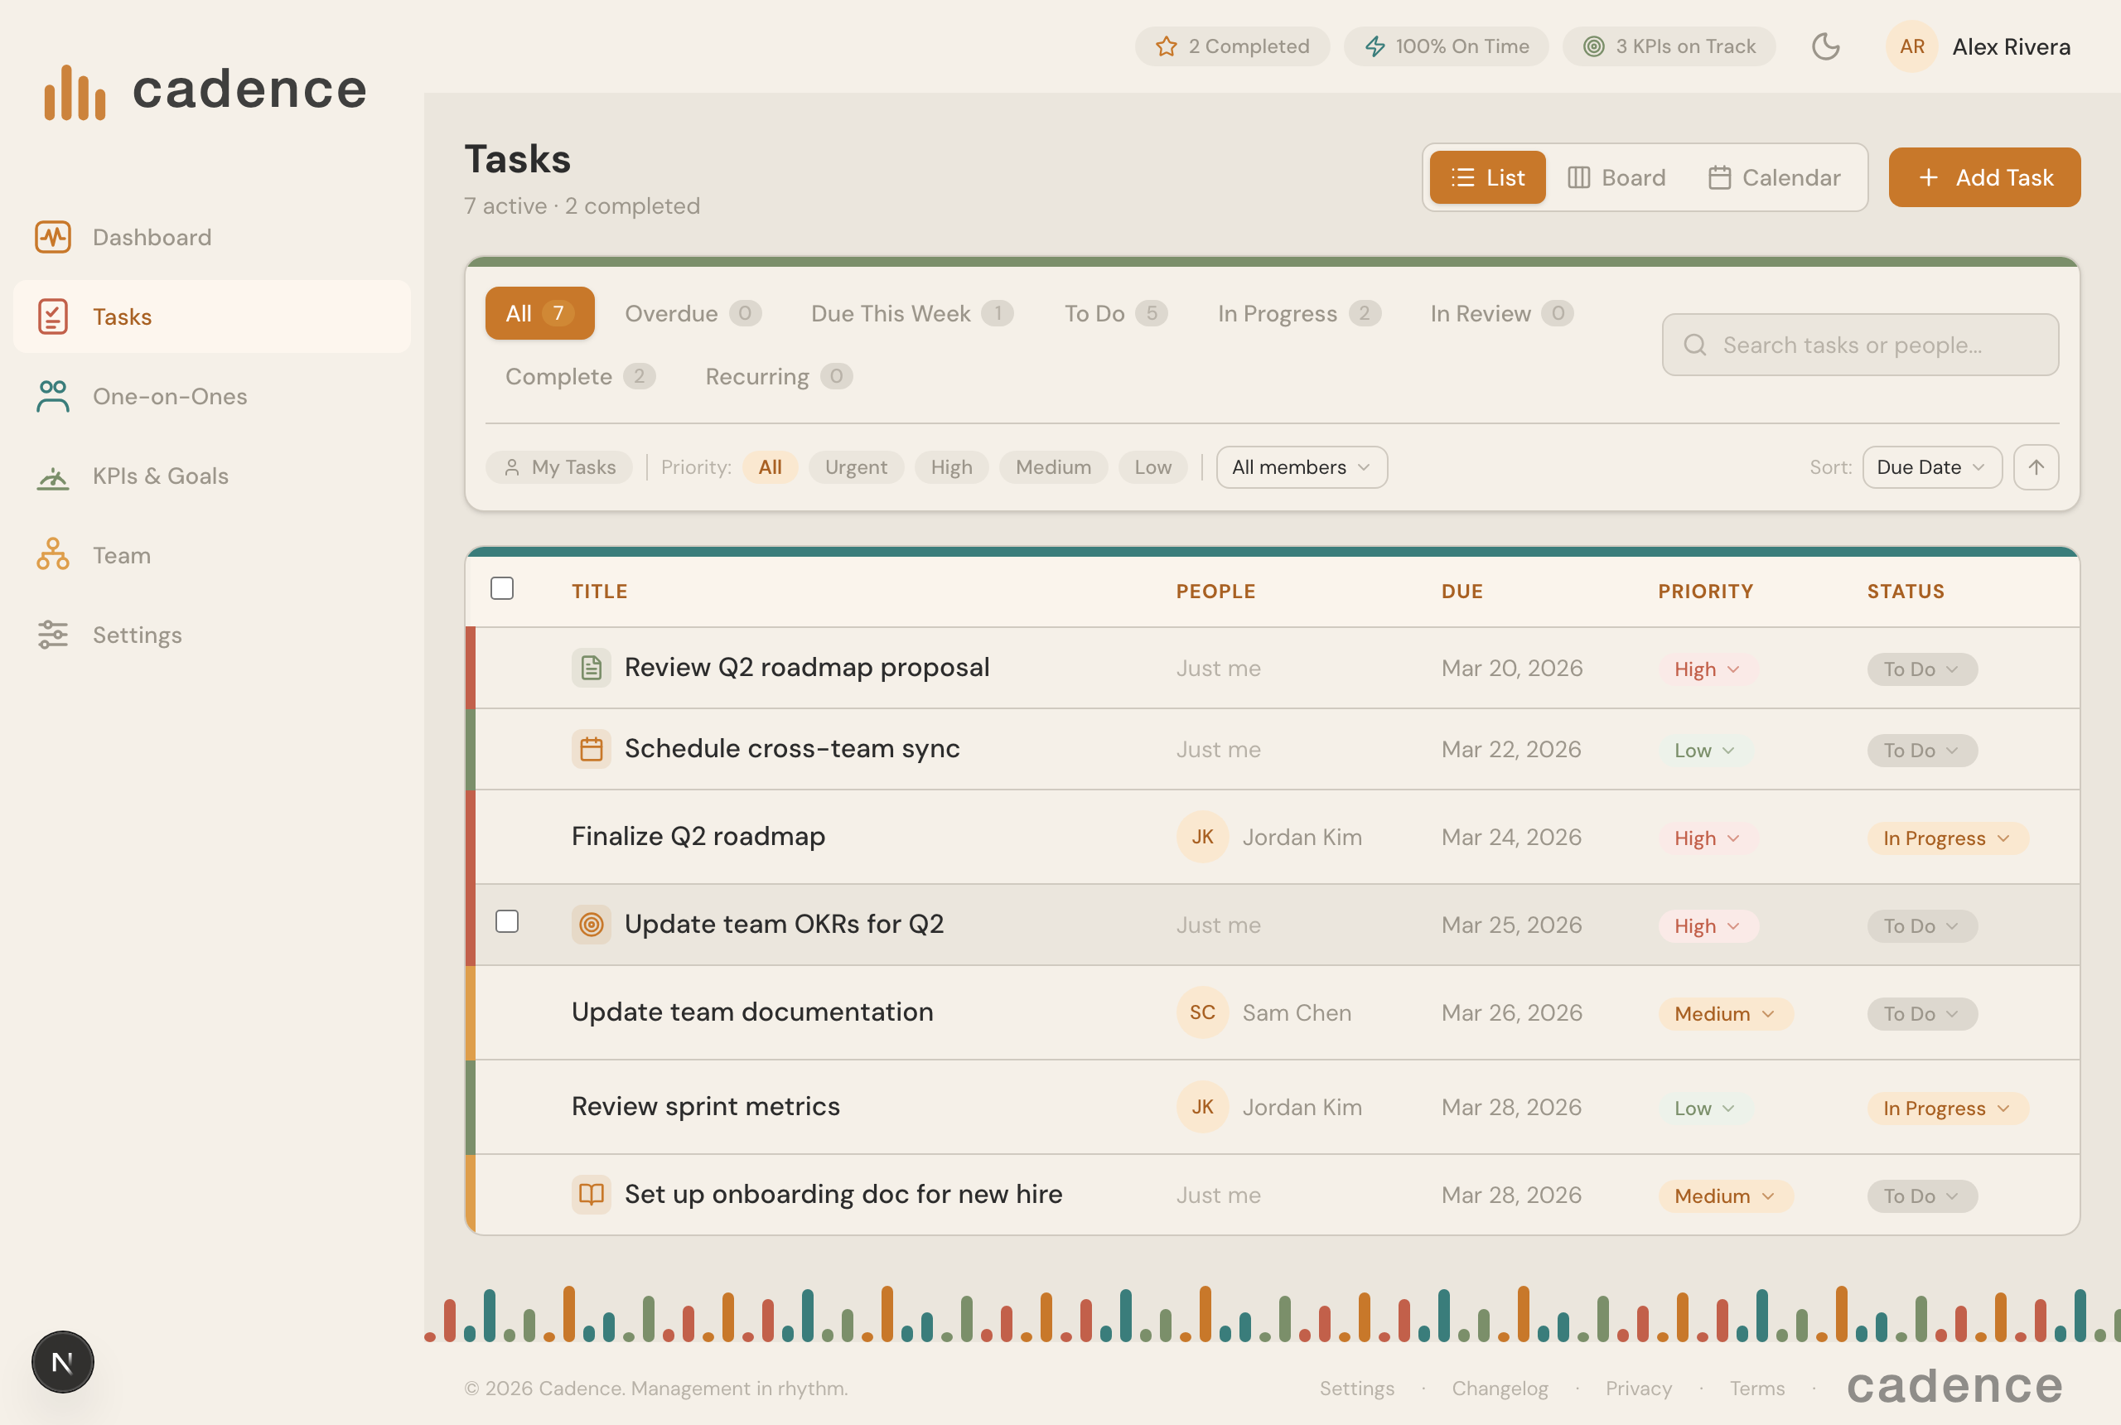
Task: Click the sort direction arrow button
Action: coord(2036,467)
